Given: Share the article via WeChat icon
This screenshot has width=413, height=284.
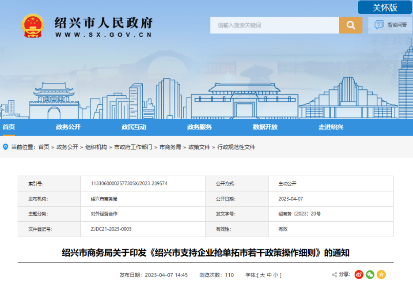Looking at the screenshot, I should (x=370, y=275).
